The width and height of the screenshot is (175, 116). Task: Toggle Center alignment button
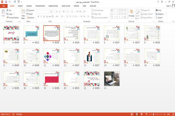(x=70, y=17)
